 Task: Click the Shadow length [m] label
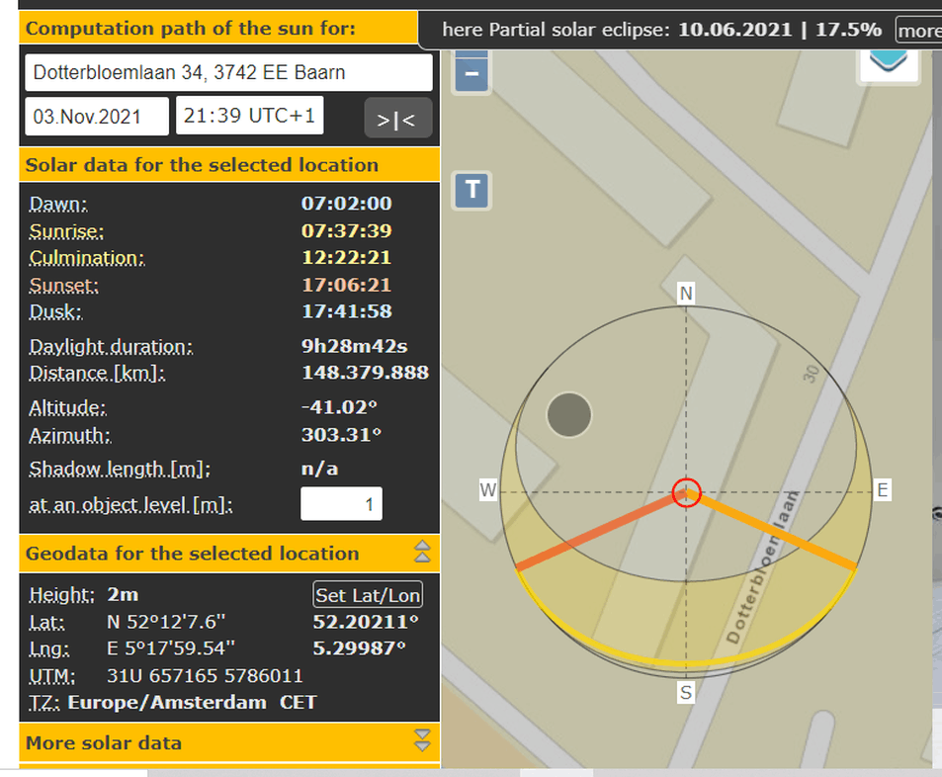tap(120, 469)
